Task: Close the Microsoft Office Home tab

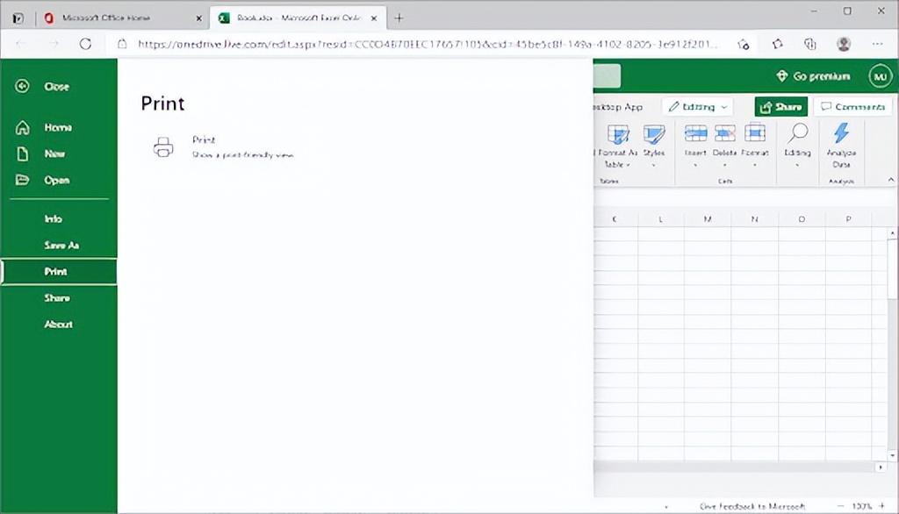Action: coord(199,18)
